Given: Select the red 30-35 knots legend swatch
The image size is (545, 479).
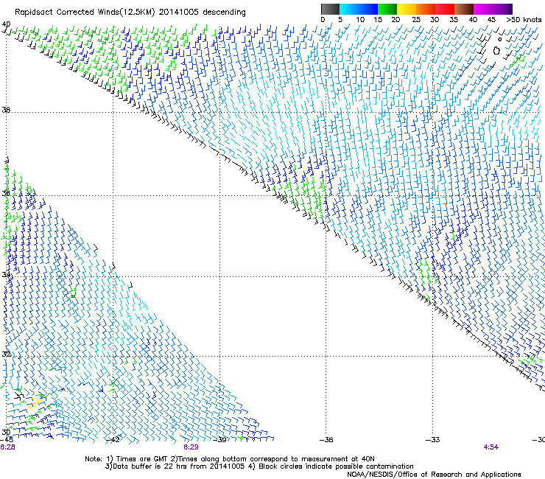Looking at the screenshot, I should (x=445, y=9).
